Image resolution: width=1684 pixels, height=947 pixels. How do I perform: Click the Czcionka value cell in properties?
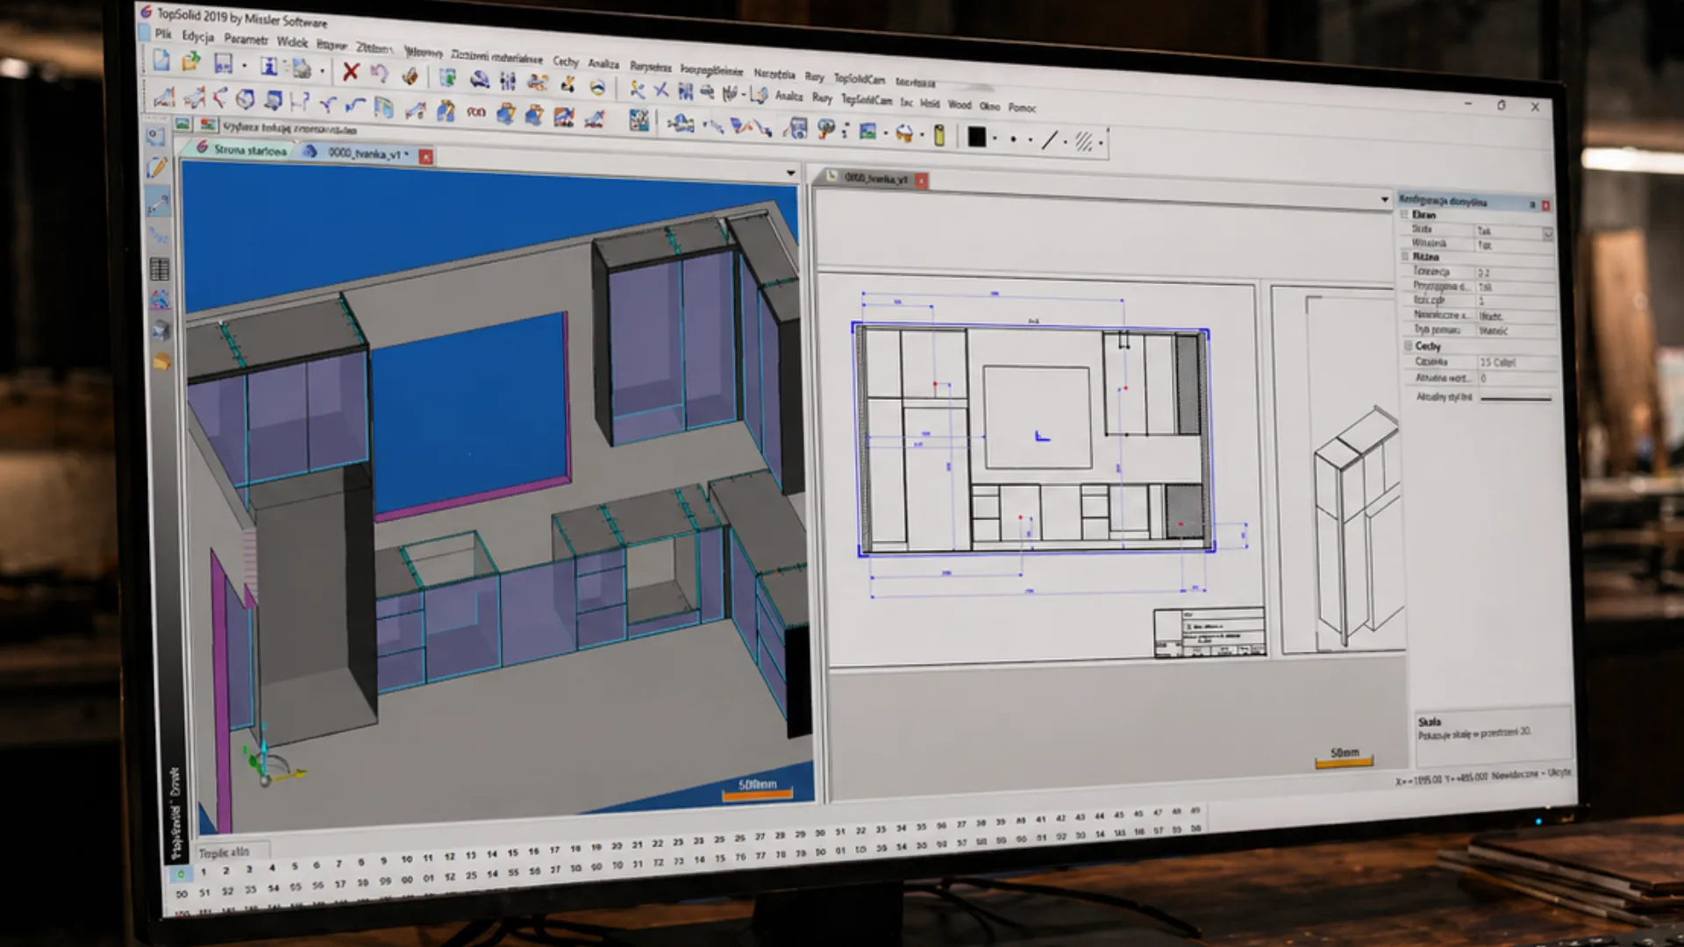[1516, 362]
